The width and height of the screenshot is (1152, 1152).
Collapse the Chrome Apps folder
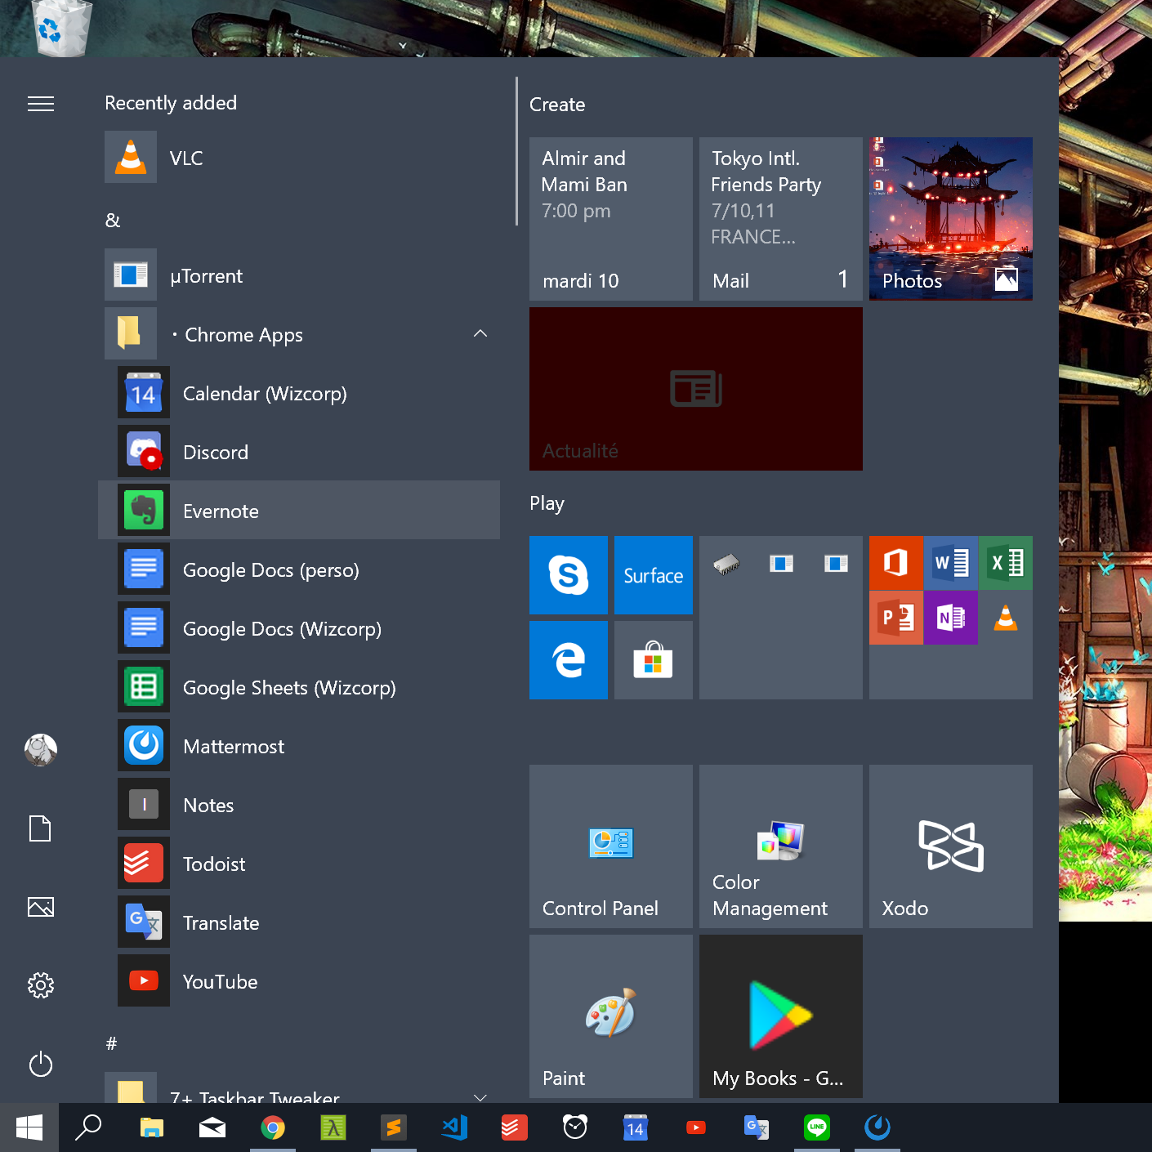pyautogui.click(x=480, y=334)
